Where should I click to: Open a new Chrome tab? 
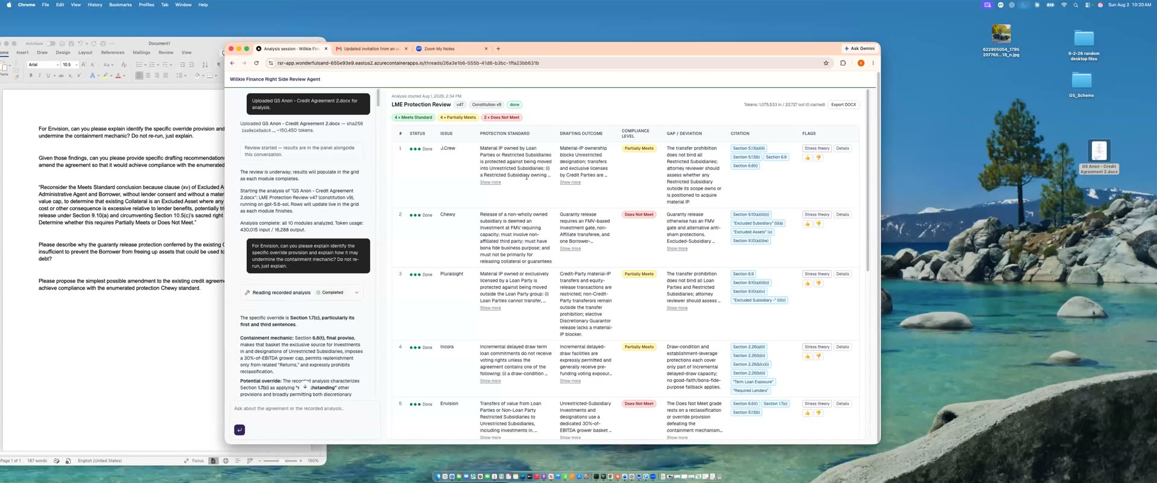pos(498,49)
